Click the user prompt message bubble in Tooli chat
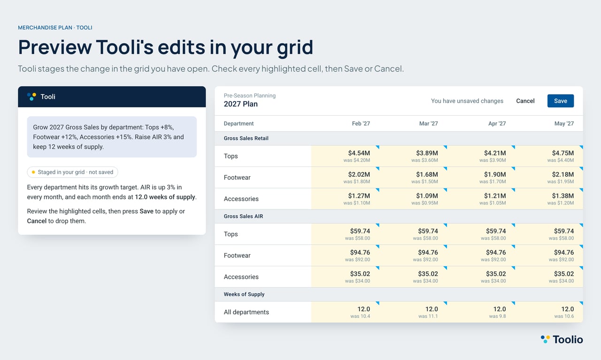Screen dimensions: 601x360 tap(112, 137)
